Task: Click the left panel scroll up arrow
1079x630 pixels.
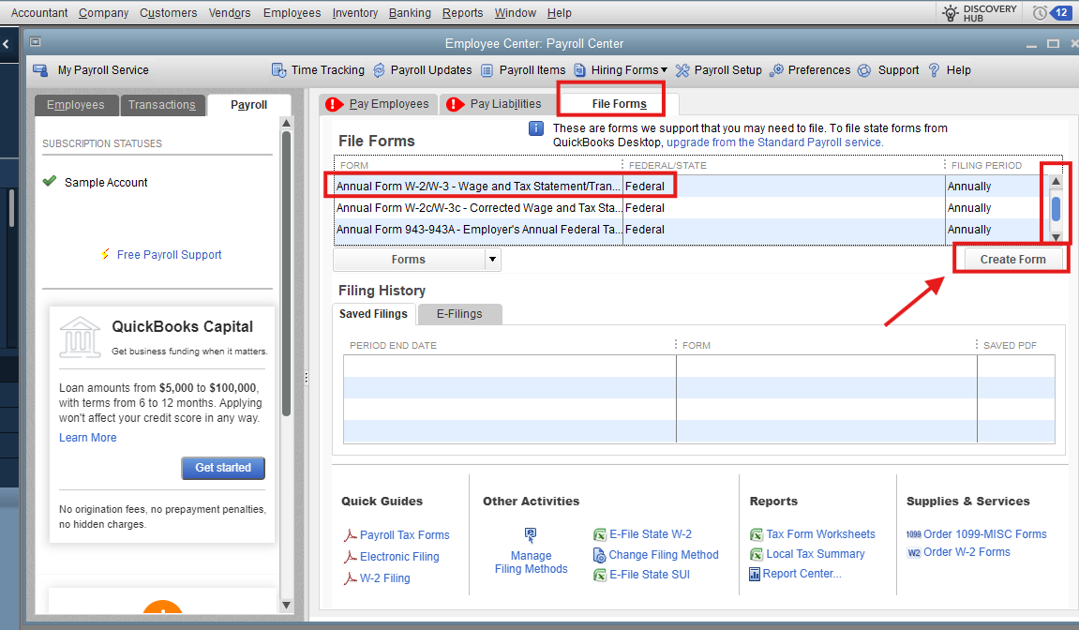Action: [x=286, y=123]
